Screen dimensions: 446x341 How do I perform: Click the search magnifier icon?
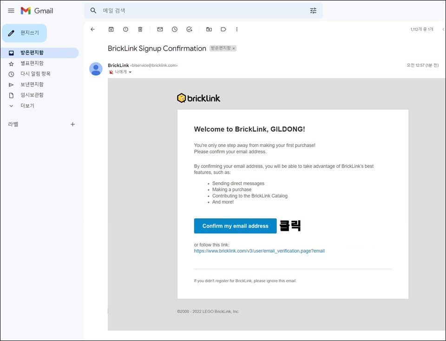pos(93,11)
